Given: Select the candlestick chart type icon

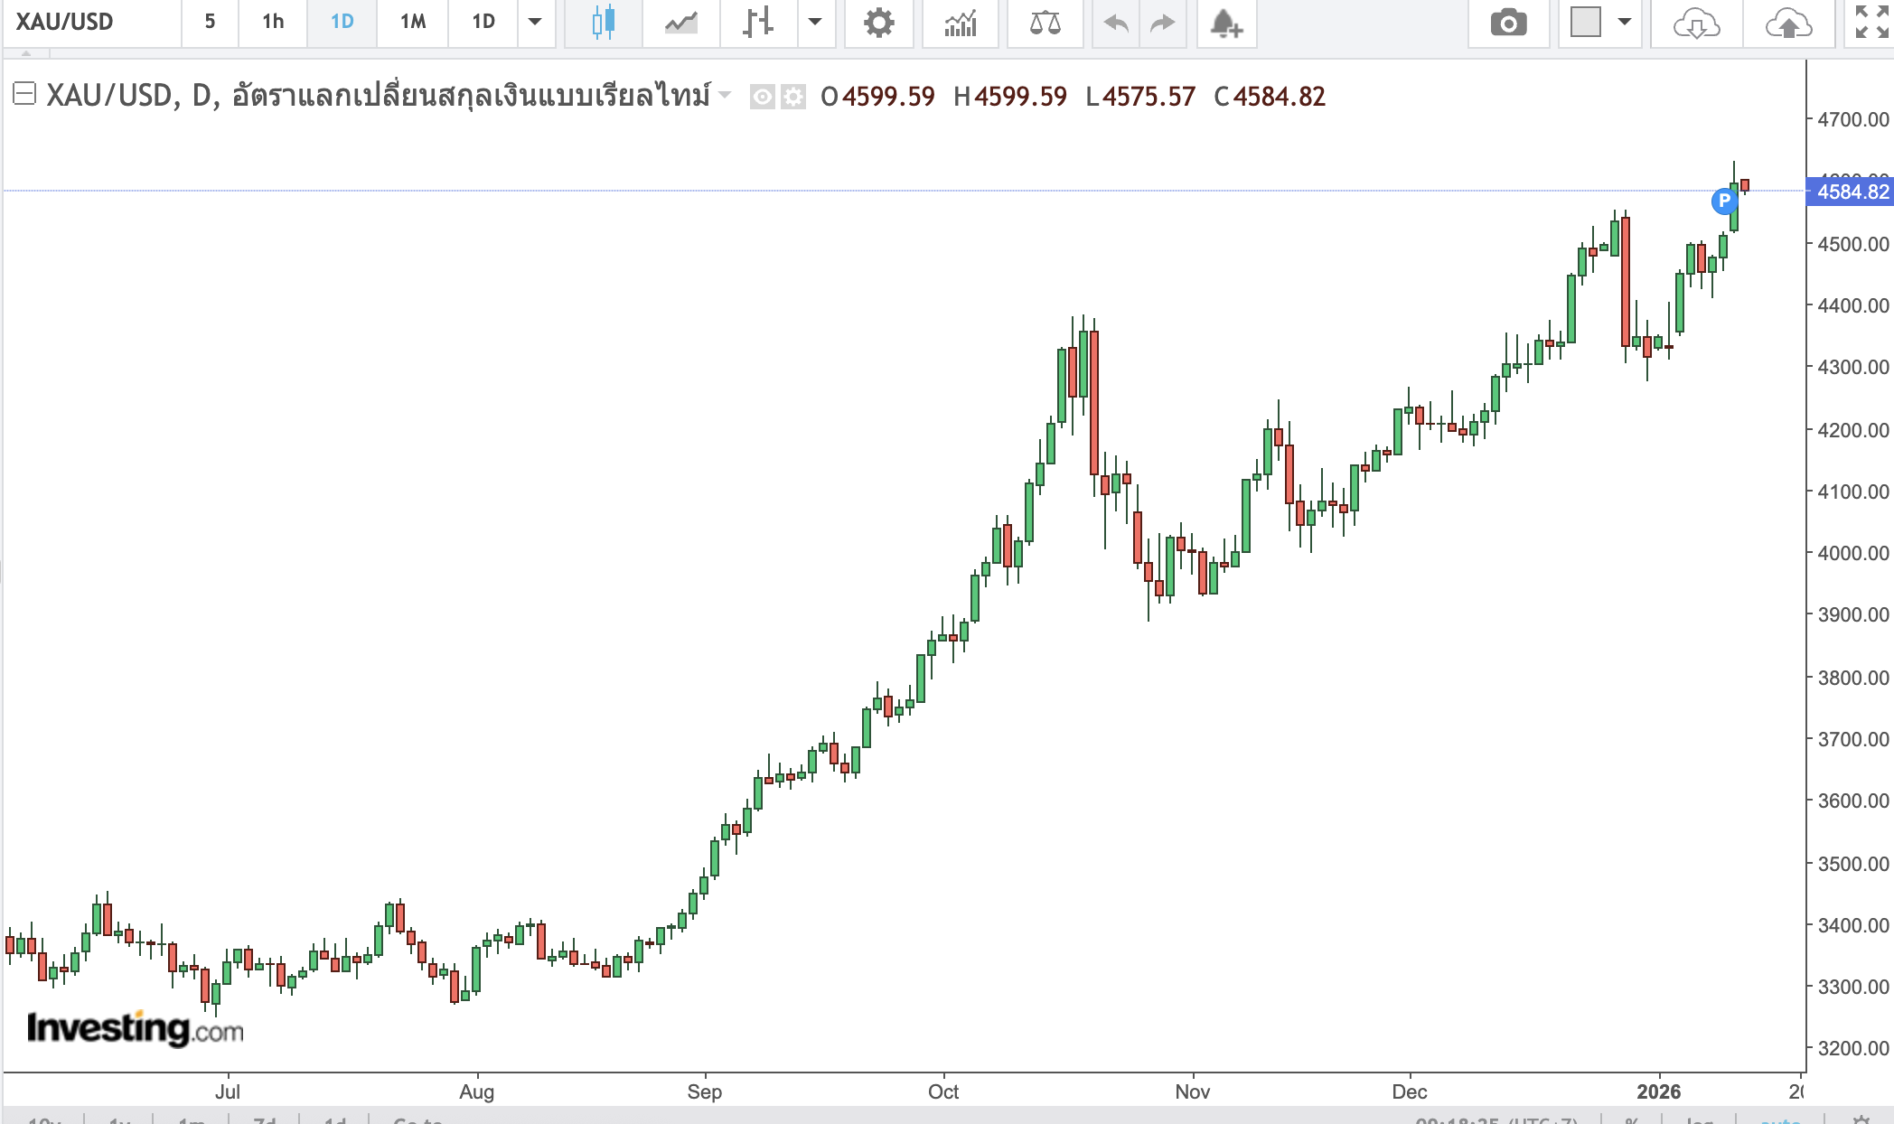Looking at the screenshot, I should pyautogui.click(x=603, y=22).
